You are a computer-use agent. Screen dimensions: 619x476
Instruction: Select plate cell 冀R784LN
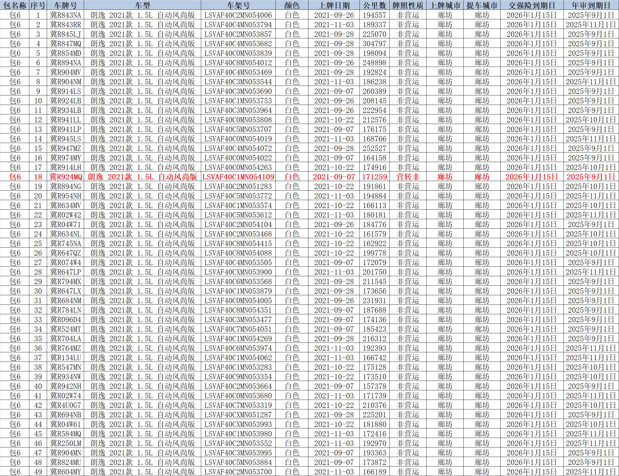[66, 310]
